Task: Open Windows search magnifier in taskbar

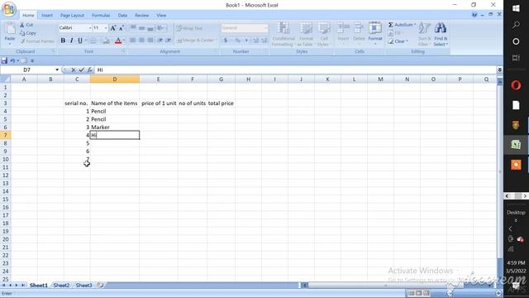Action: 516,25
